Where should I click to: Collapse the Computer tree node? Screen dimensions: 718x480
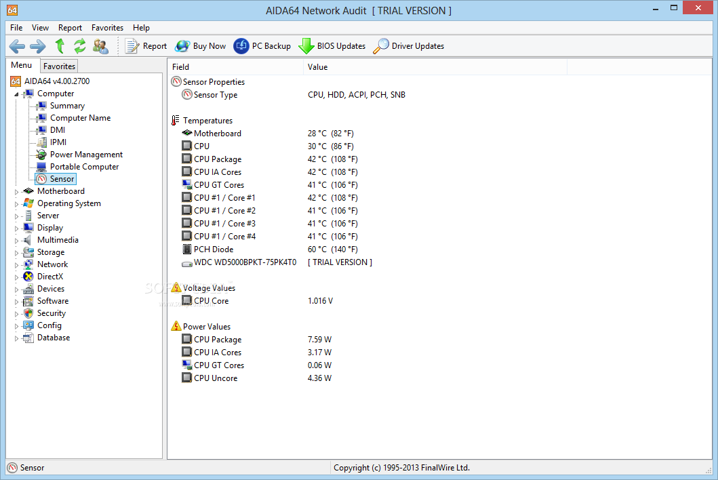(18, 94)
